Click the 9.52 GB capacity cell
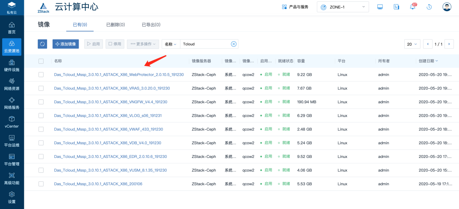This screenshot has width=459, height=209. point(304,156)
